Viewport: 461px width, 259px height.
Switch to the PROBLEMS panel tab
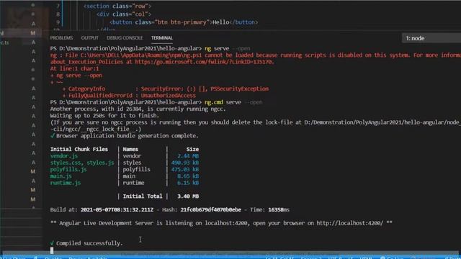point(61,38)
